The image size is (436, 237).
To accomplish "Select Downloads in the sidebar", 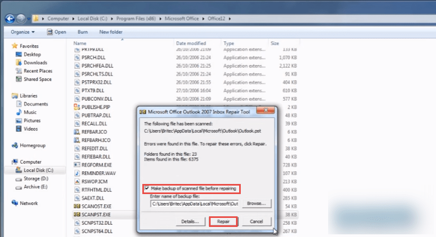I will 35,63.
